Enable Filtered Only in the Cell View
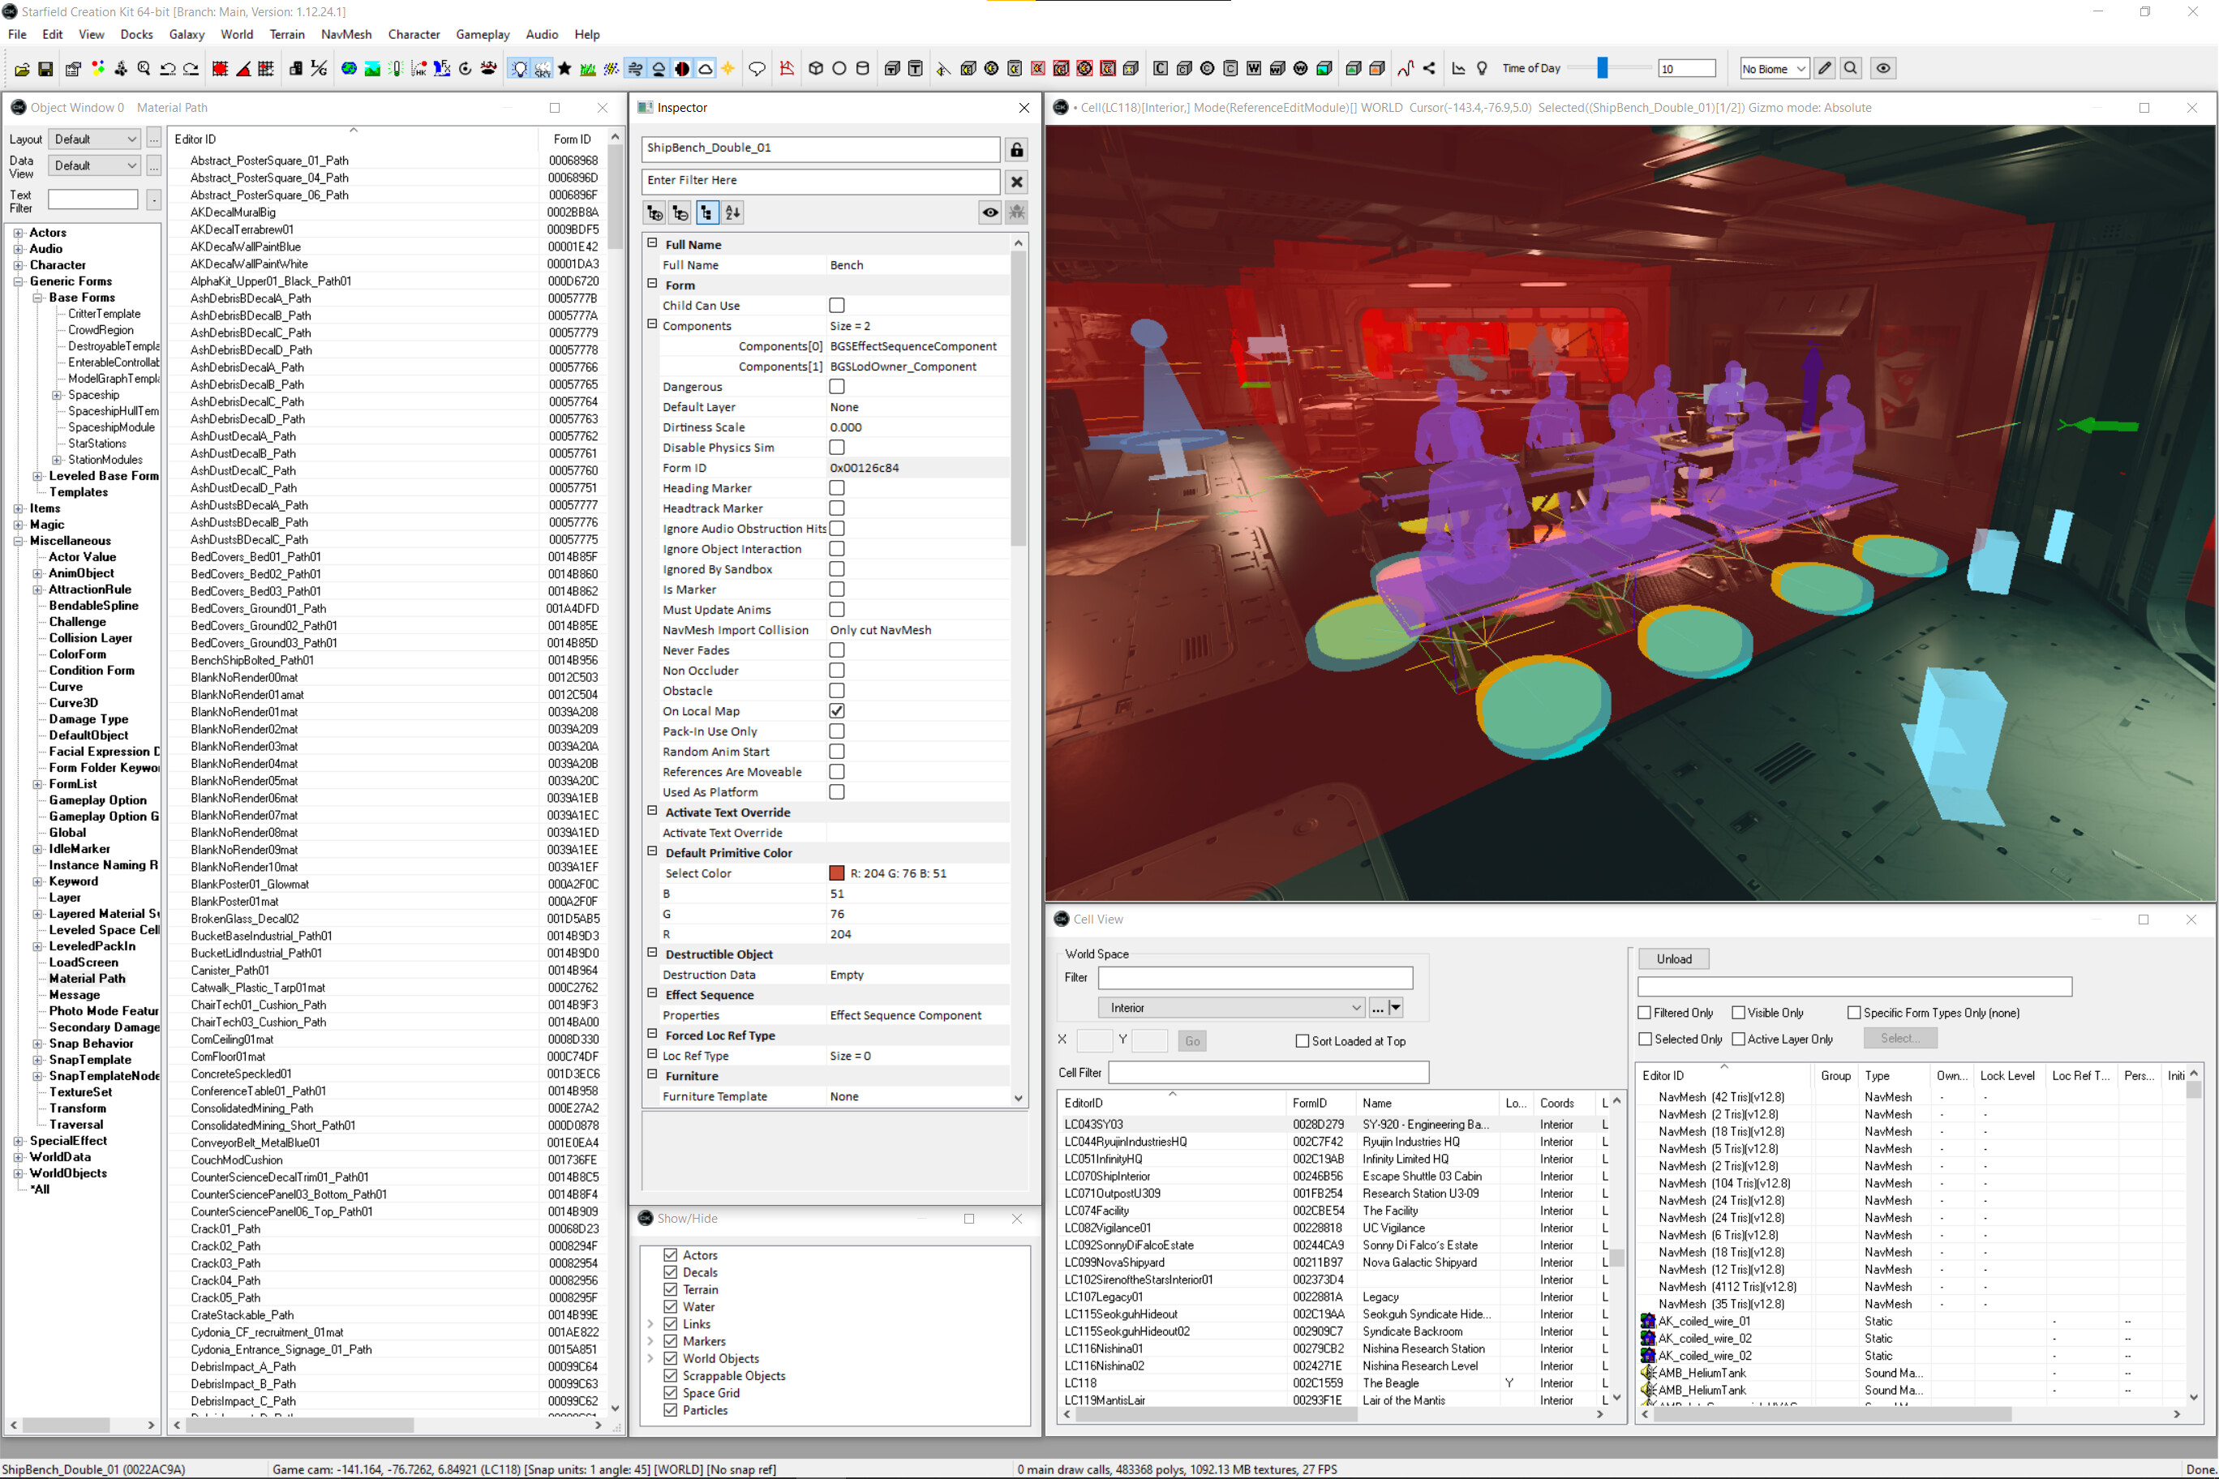The width and height of the screenshot is (2219, 1479). [1645, 1012]
